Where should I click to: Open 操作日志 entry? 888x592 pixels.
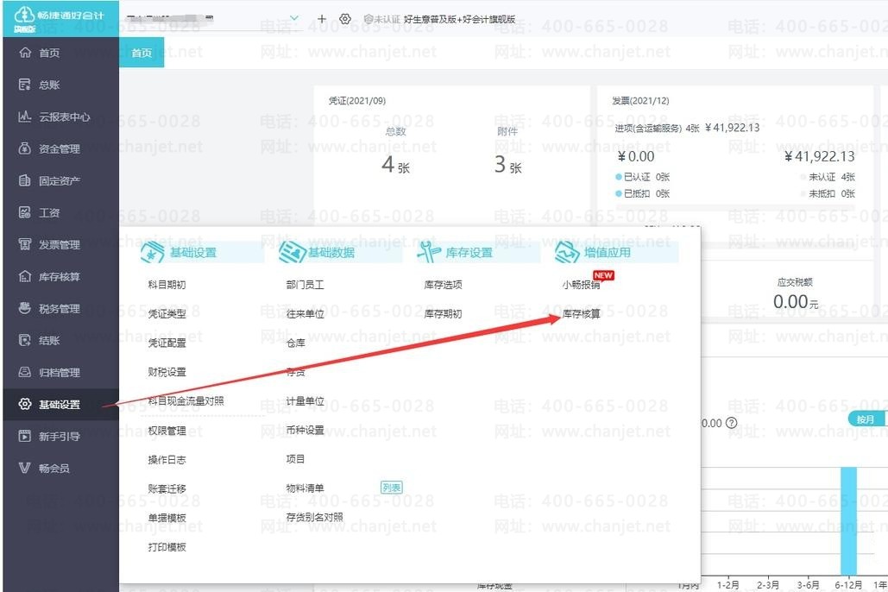167,459
